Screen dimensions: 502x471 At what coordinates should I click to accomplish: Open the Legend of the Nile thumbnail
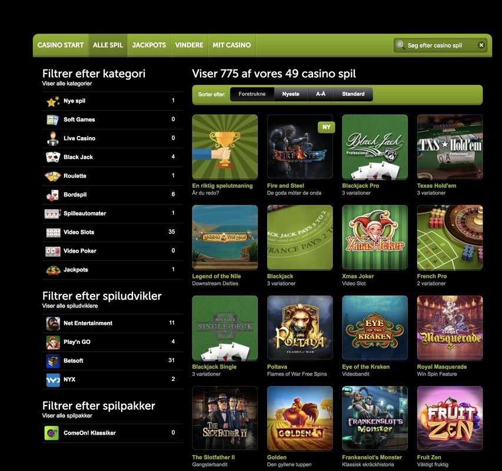225,238
